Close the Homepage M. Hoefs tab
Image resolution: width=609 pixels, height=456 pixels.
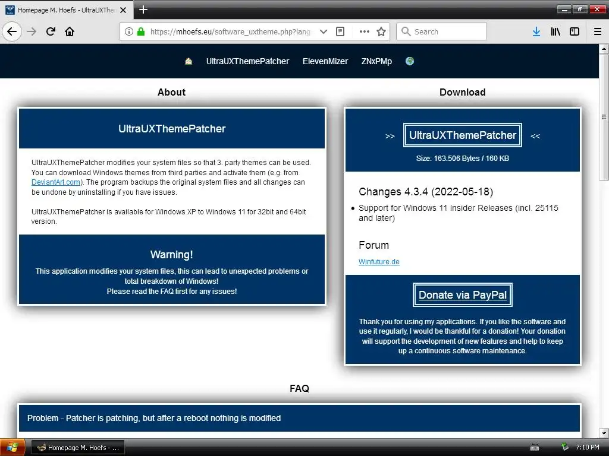click(x=123, y=10)
